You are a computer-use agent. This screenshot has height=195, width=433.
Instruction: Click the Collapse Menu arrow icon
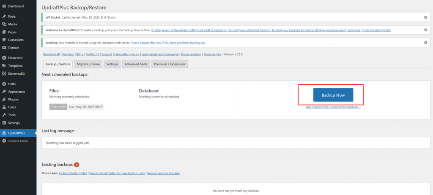click(4, 141)
